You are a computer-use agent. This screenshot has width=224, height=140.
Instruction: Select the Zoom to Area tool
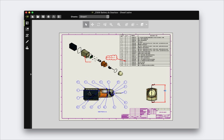click(111, 24)
